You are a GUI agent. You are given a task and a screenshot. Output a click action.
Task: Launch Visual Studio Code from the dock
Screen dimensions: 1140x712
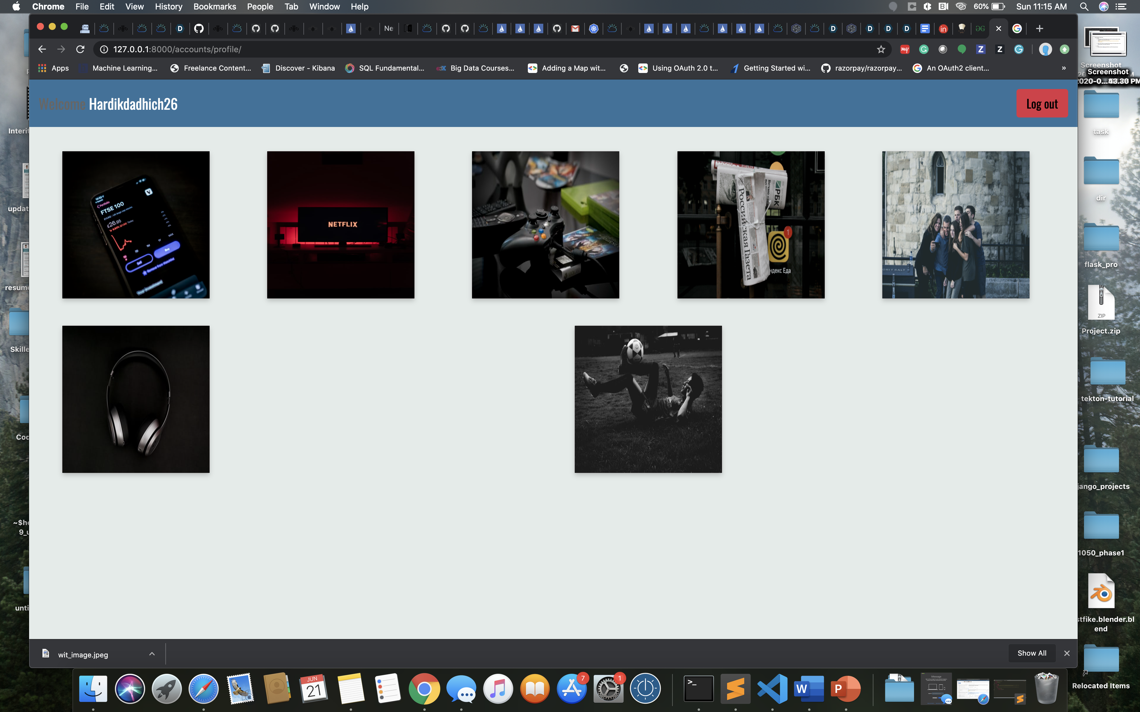pos(772,689)
